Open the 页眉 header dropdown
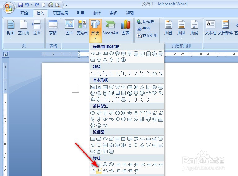Screen dimensions: 238x176 (x=168, y=30)
